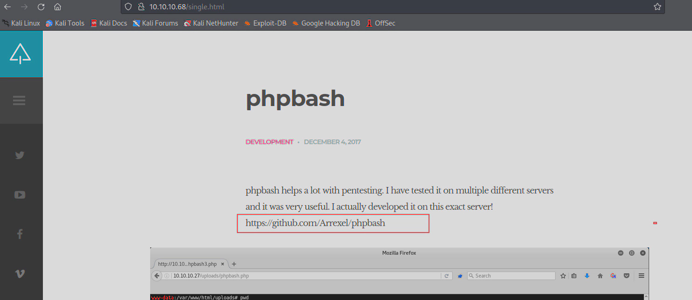
Task: Open the hamburger menu in sidebar
Action: [19, 100]
